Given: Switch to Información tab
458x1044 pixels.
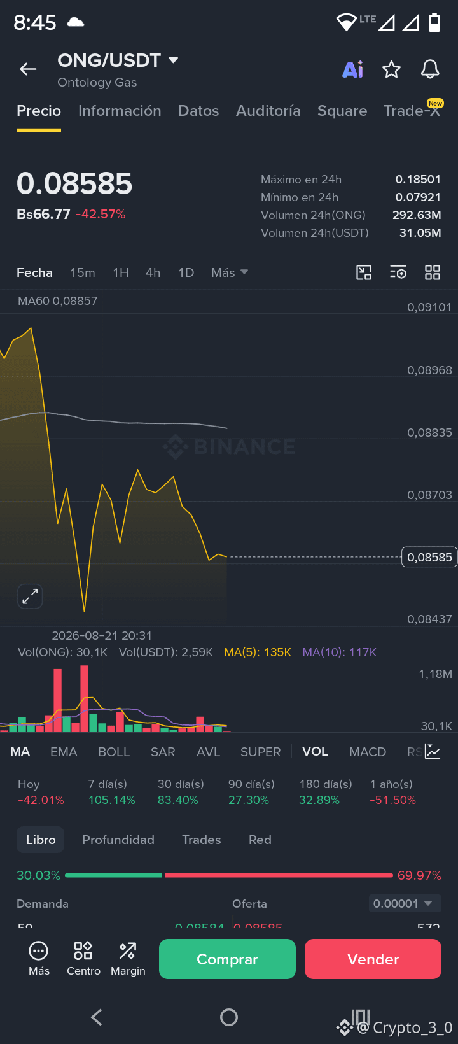Looking at the screenshot, I should (x=120, y=111).
